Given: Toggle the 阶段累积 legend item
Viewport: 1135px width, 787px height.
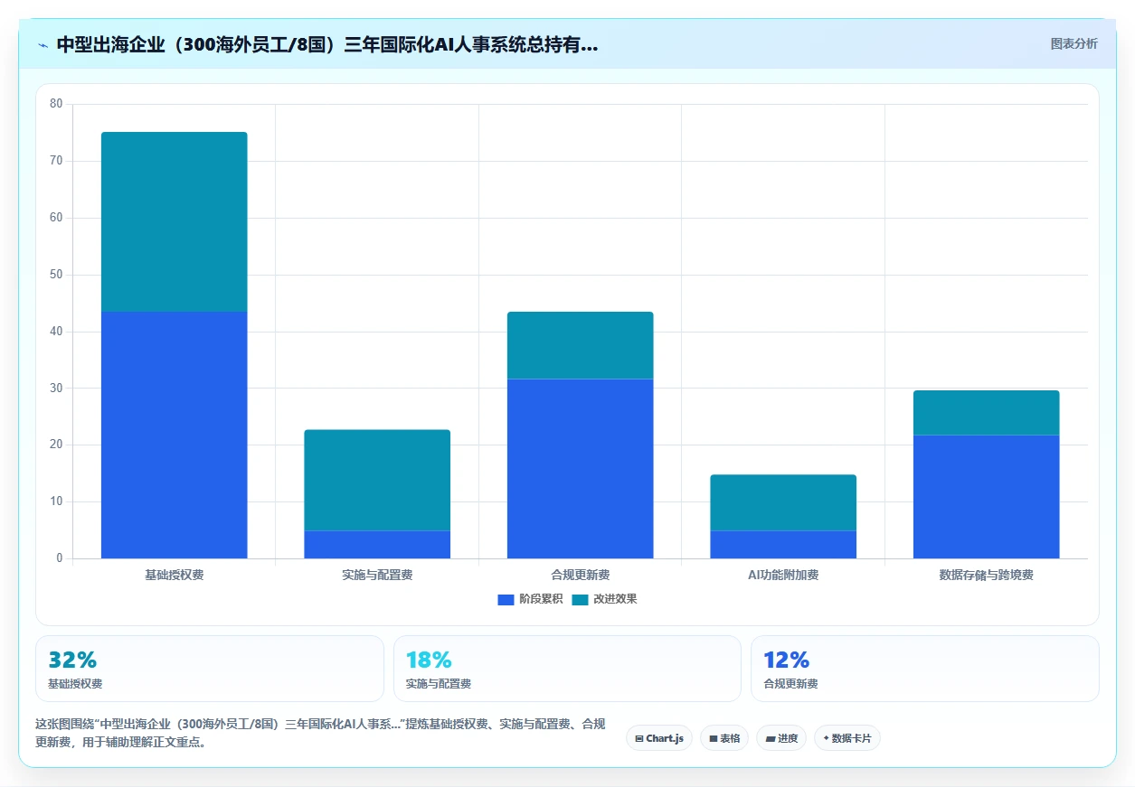Looking at the screenshot, I should pos(530,599).
